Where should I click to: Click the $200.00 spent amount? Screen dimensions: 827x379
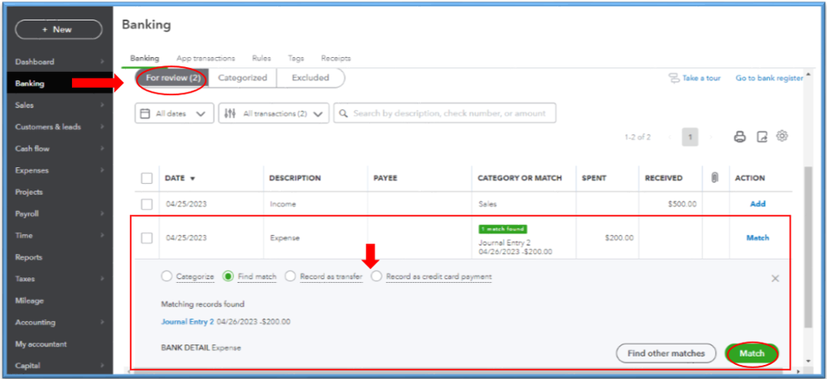(x=619, y=238)
